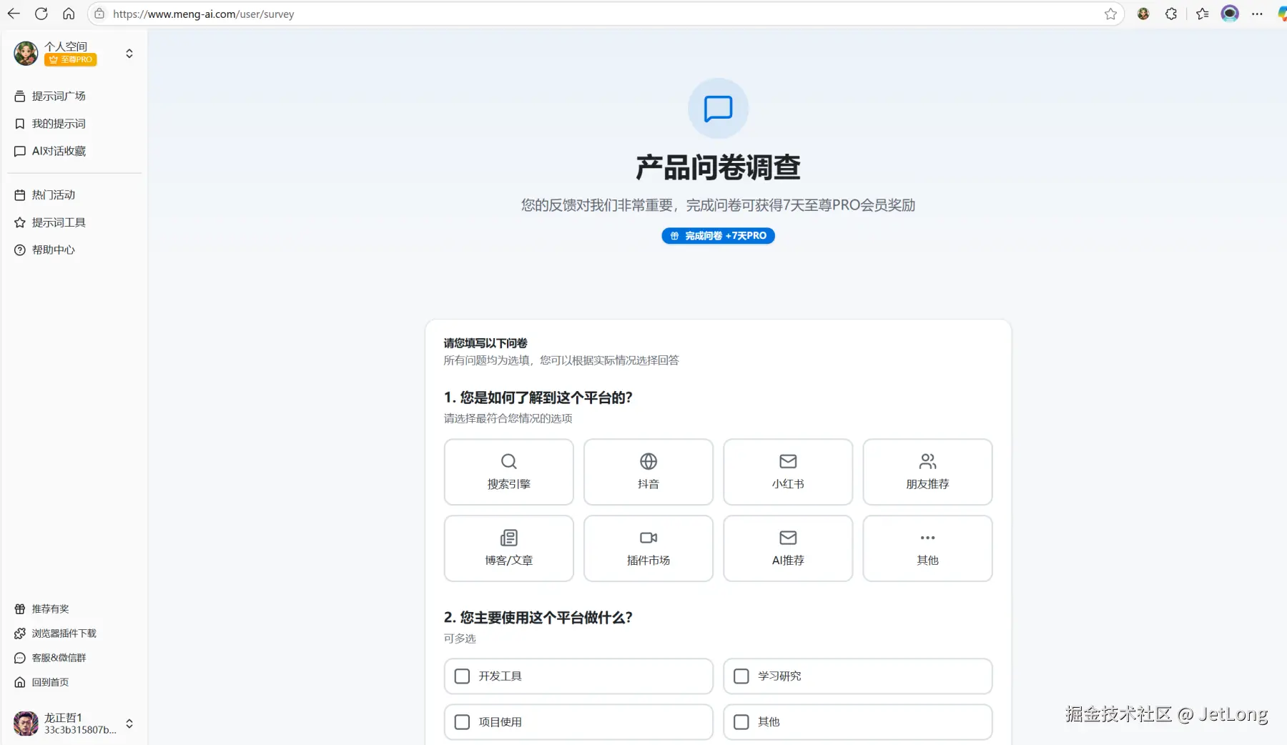Click question text 您主要使用这个平台做什么?
Screen dimensions: 1287x745
546,618
